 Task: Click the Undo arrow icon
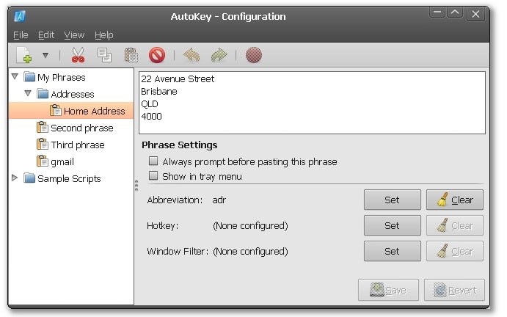(192, 55)
